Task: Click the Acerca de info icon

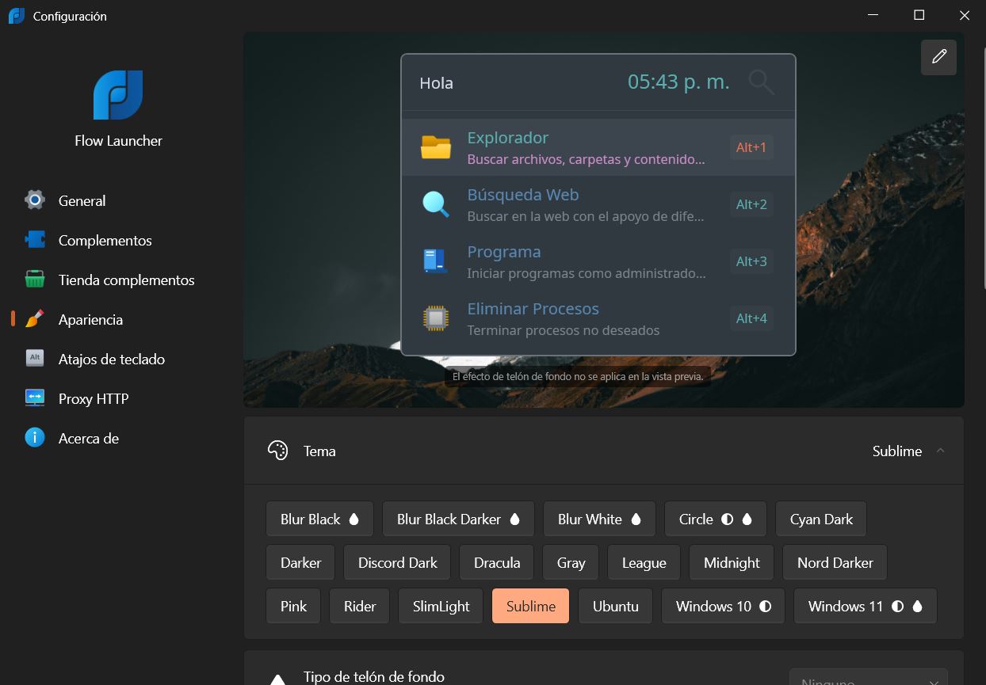Action: [x=35, y=438]
